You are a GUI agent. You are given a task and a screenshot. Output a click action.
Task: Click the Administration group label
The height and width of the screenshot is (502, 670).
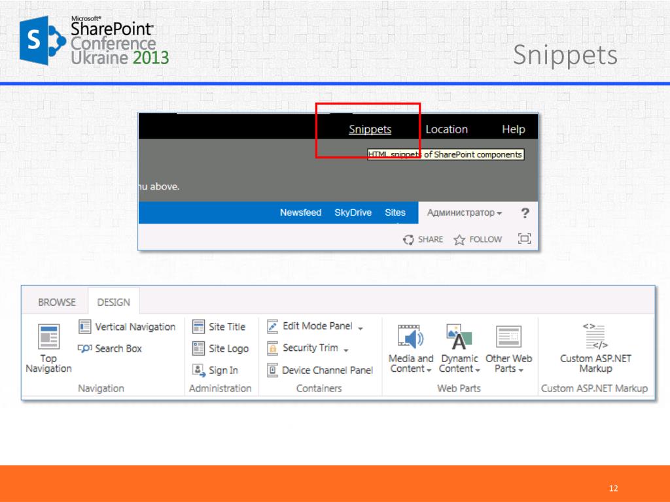[x=220, y=388]
